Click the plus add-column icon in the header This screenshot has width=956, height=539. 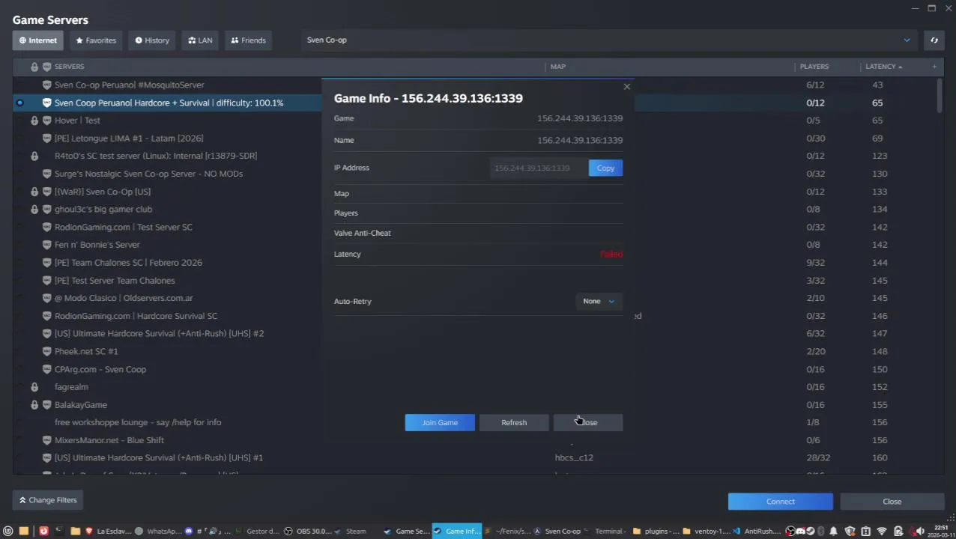934,67
